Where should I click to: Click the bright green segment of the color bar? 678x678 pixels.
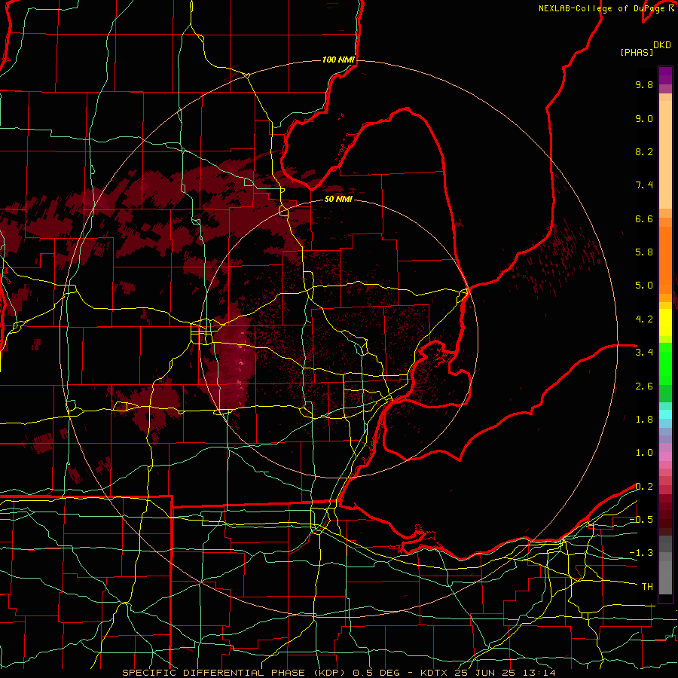coord(665,364)
